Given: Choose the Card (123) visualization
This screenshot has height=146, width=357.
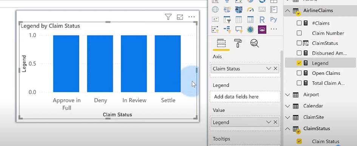Looking at the screenshot, I should click(x=262, y=9).
